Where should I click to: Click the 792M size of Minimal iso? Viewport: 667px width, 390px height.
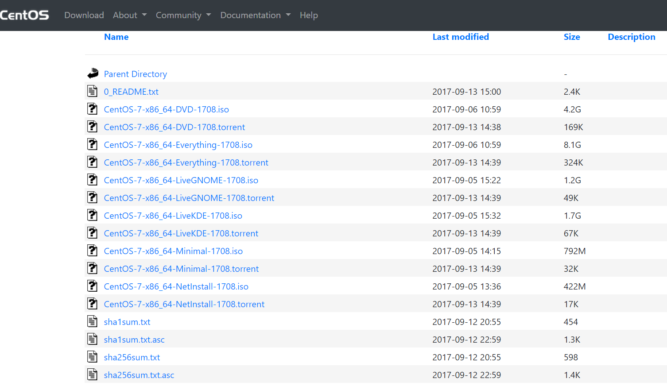point(575,251)
